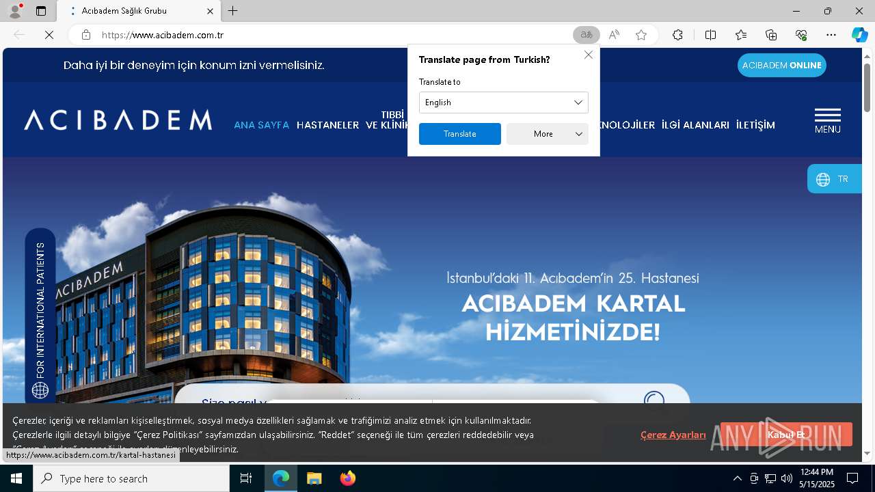
Task: Open the İLGİ ALANLARI menu
Action: point(695,125)
